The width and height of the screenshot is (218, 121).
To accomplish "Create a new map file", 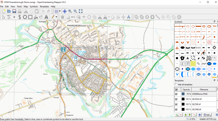I will click(4, 11).
